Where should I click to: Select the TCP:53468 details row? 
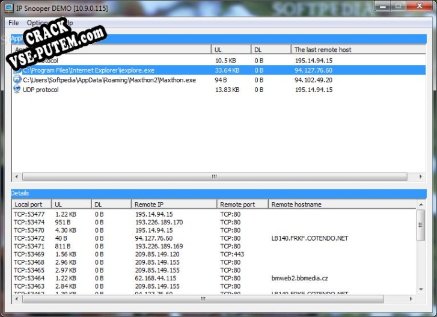coord(214,262)
